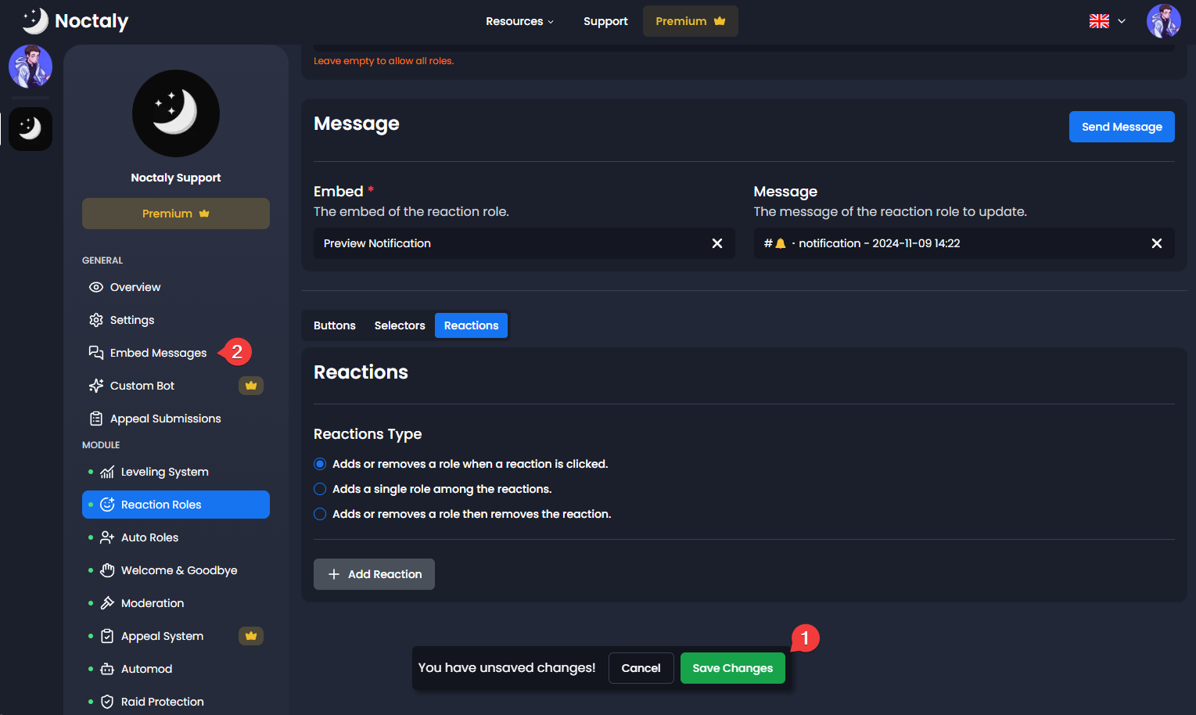The width and height of the screenshot is (1196, 715).
Task: Select the user profile avatar in server rail
Action: 31,66
